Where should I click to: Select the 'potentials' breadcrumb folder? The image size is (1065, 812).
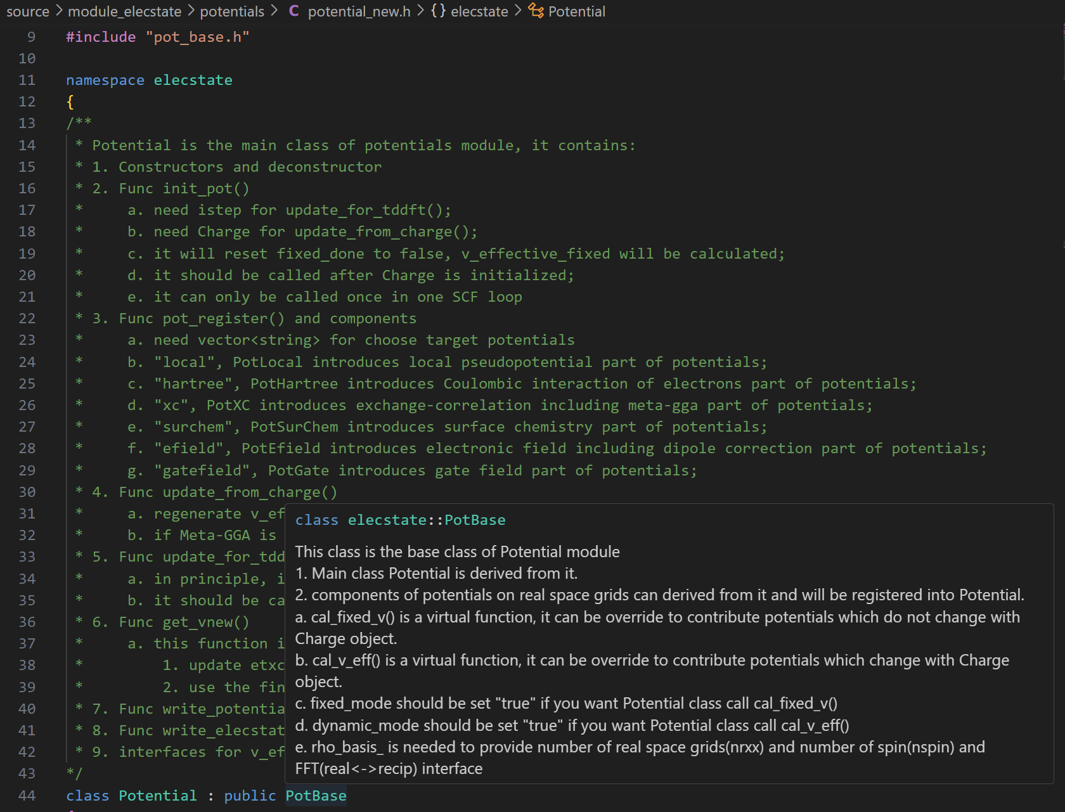coord(232,11)
